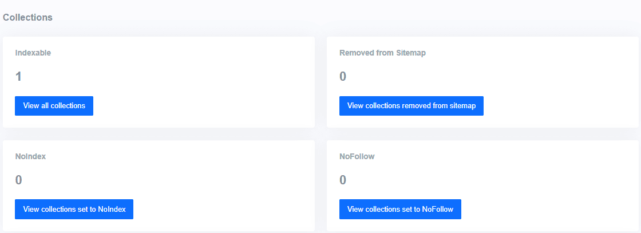Open View collections set to NoFollow
Screen dimensions: 641x233
click(400, 210)
